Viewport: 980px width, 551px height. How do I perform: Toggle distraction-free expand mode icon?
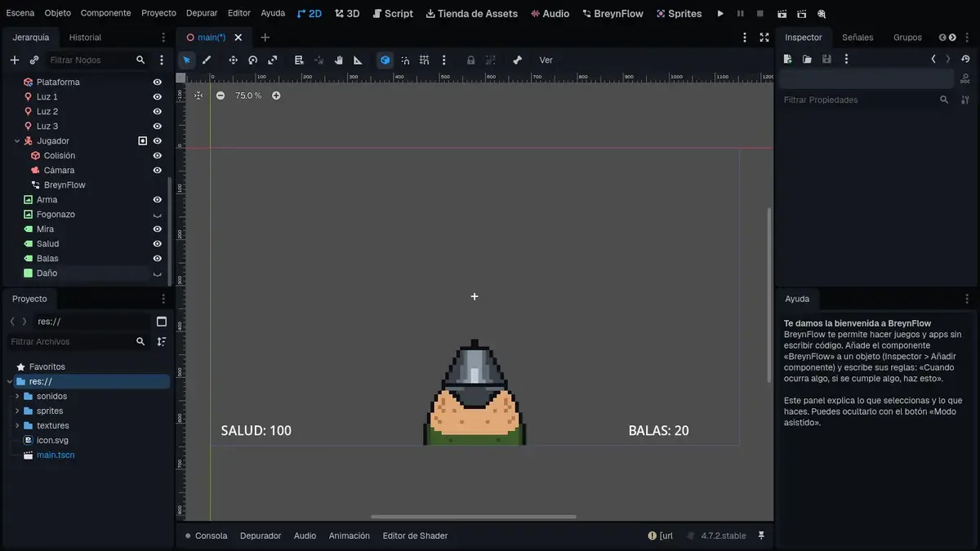coord(764,38)
